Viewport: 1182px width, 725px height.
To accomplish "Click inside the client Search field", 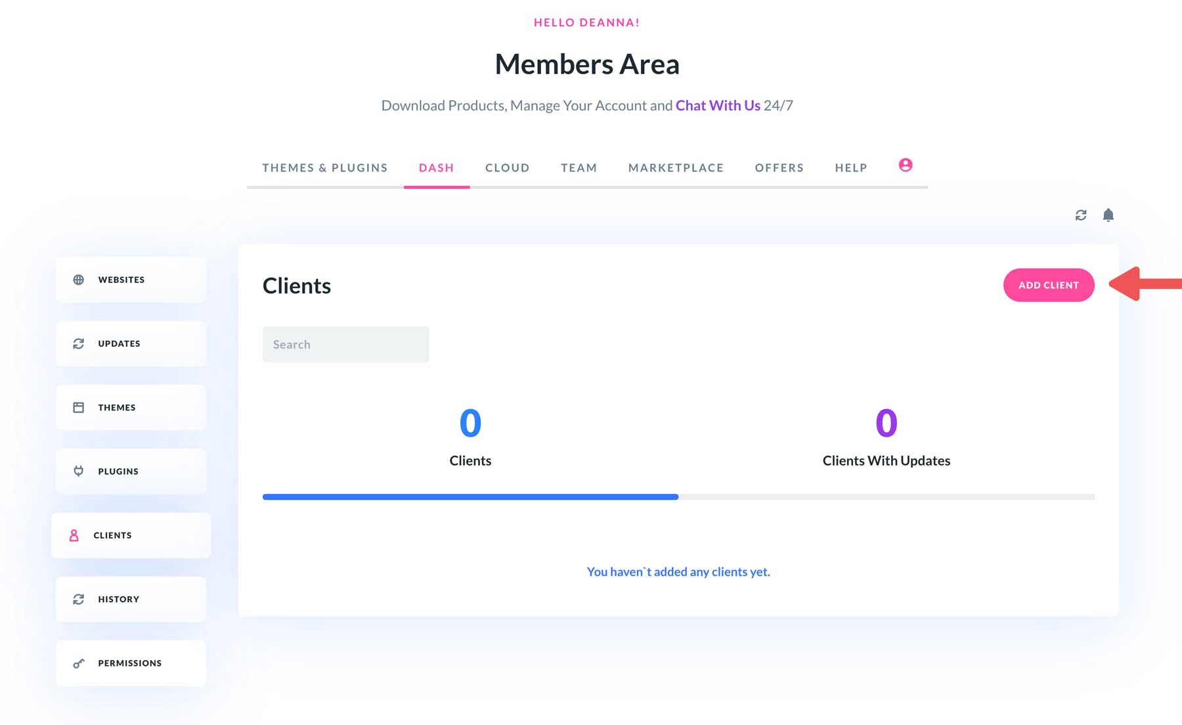I will (x=345, y=343).
